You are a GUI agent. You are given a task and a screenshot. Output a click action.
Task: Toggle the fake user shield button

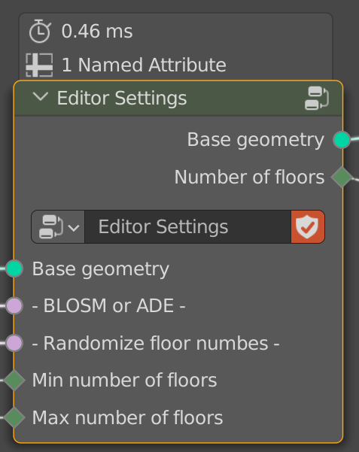pos(308,227)
